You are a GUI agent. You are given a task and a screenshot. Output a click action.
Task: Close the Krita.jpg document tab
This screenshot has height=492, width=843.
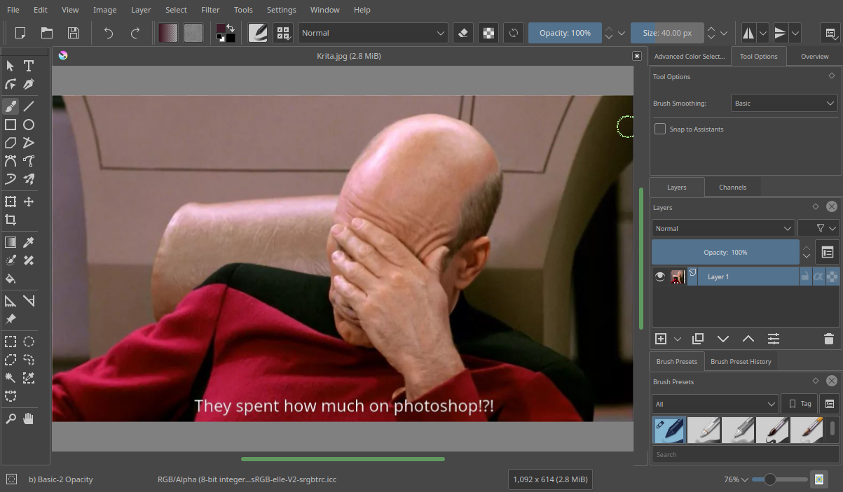637,56
